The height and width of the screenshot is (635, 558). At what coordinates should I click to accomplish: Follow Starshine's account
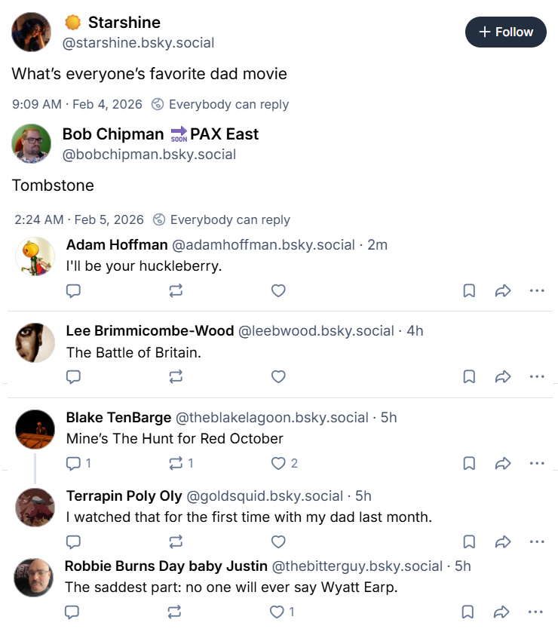point(505,32)
